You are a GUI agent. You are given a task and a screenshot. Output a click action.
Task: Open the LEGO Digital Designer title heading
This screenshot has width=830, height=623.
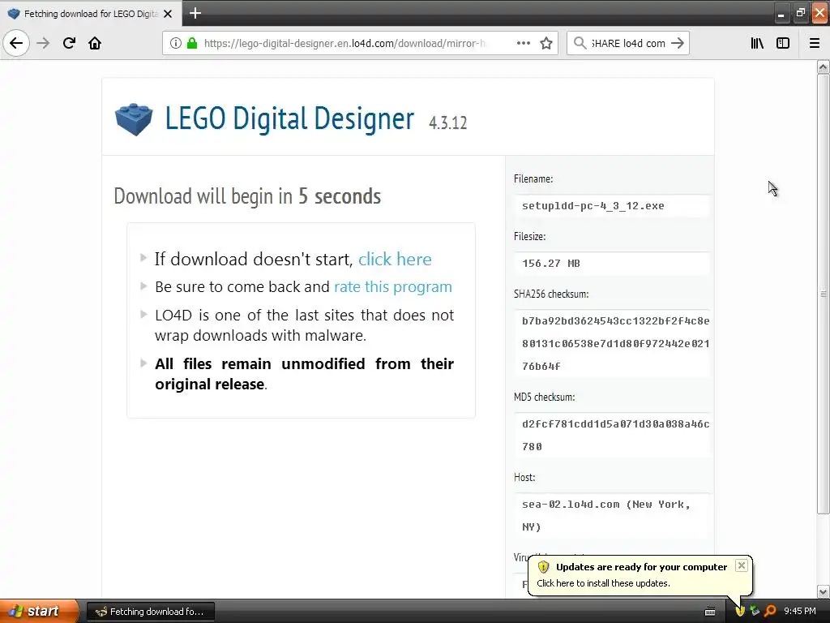tap(289, 118)
